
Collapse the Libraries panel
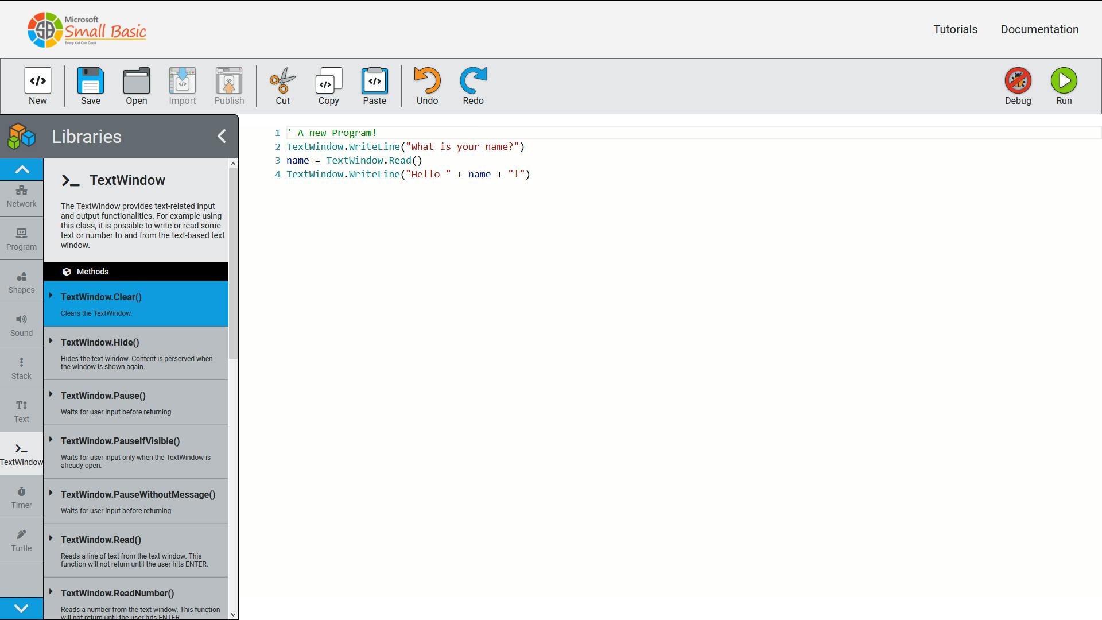pos(222,137)
